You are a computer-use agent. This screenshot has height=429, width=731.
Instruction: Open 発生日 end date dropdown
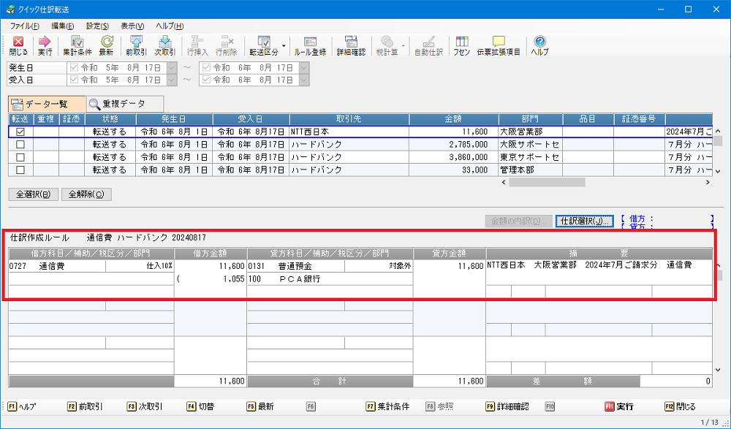(304, 67)
